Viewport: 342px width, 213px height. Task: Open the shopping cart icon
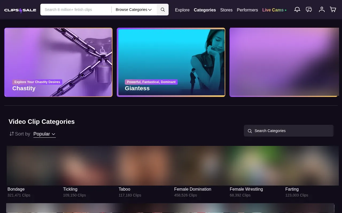(333, 10)
